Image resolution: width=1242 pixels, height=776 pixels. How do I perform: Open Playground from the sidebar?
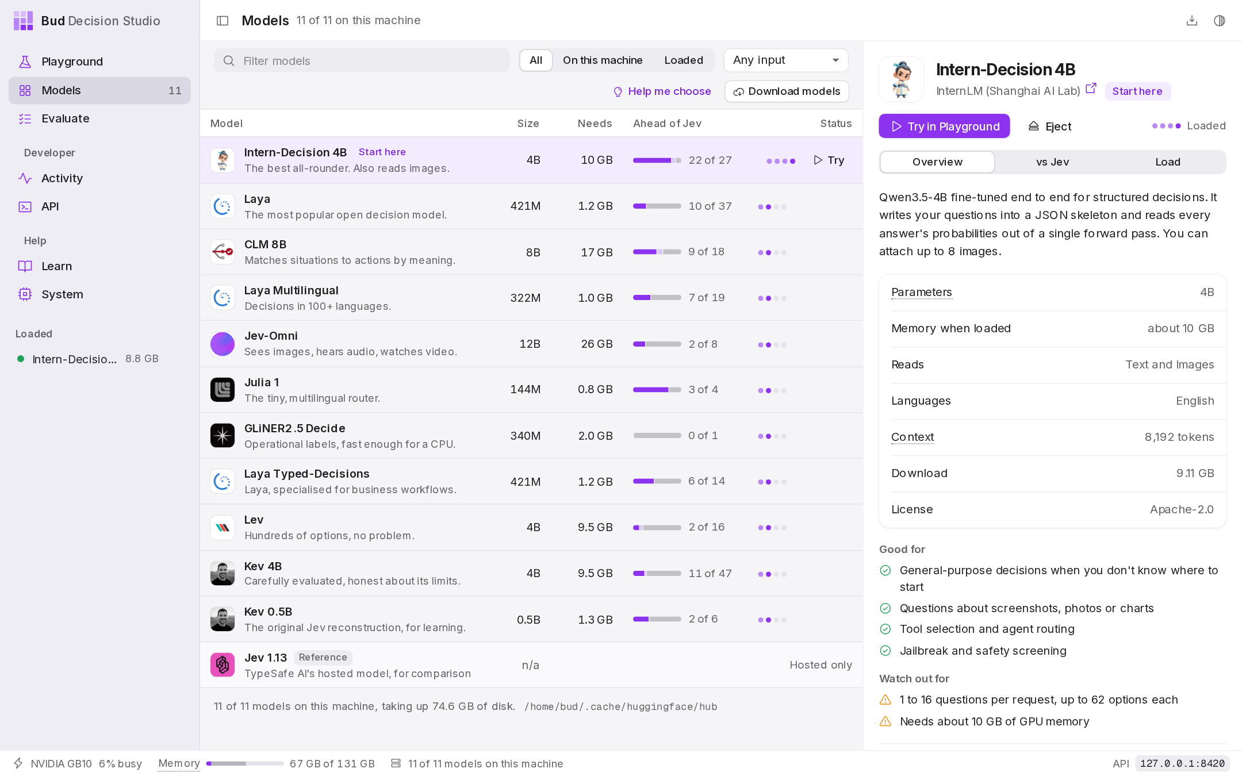[x=99, y=62]
